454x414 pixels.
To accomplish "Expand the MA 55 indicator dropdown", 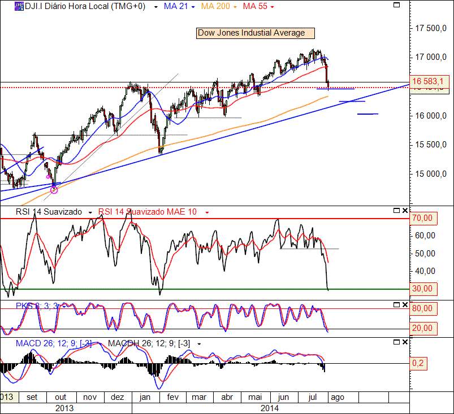I will point(272,7).
